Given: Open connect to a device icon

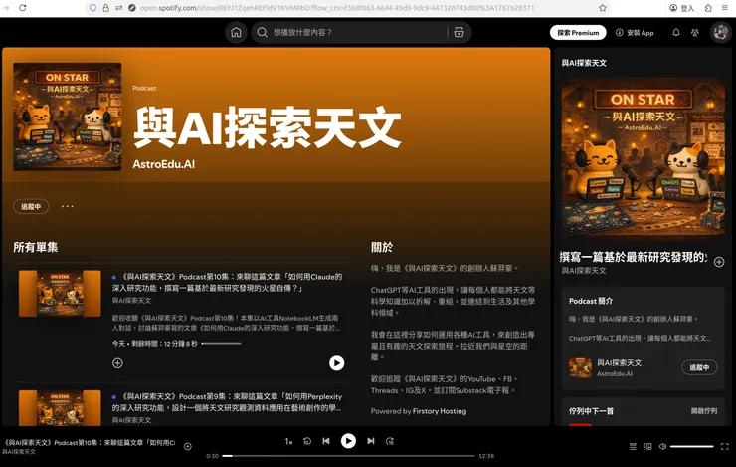Looking at the screenshot, I should coord(647,446).
